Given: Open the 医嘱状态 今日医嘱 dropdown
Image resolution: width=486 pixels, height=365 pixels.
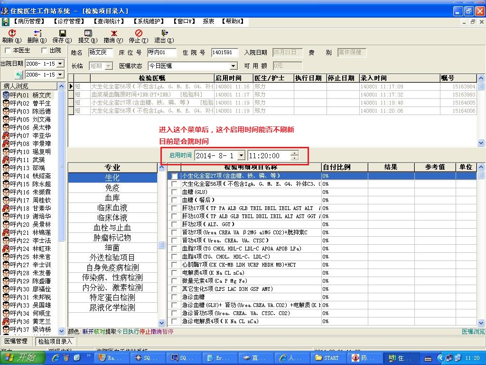Looking at the screenshot, I should coord(234,66).
